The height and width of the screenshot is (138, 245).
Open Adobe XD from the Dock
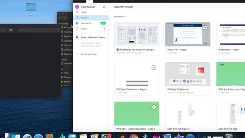coord(156,136)
